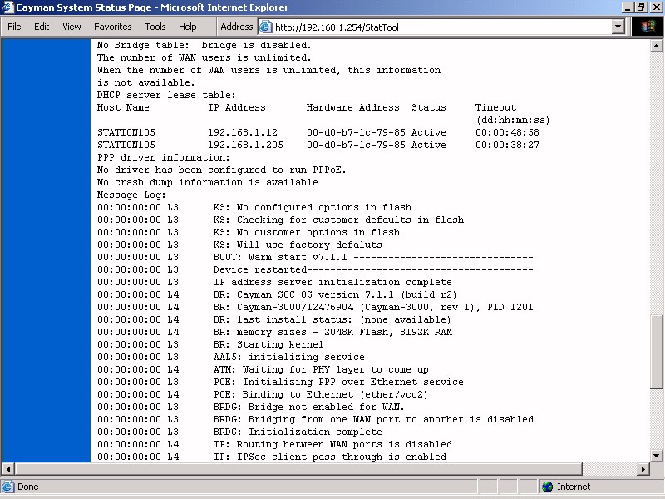Click the IP address 192.168.1.12
This screenshot has height=499, width=665.
point(243,132)
